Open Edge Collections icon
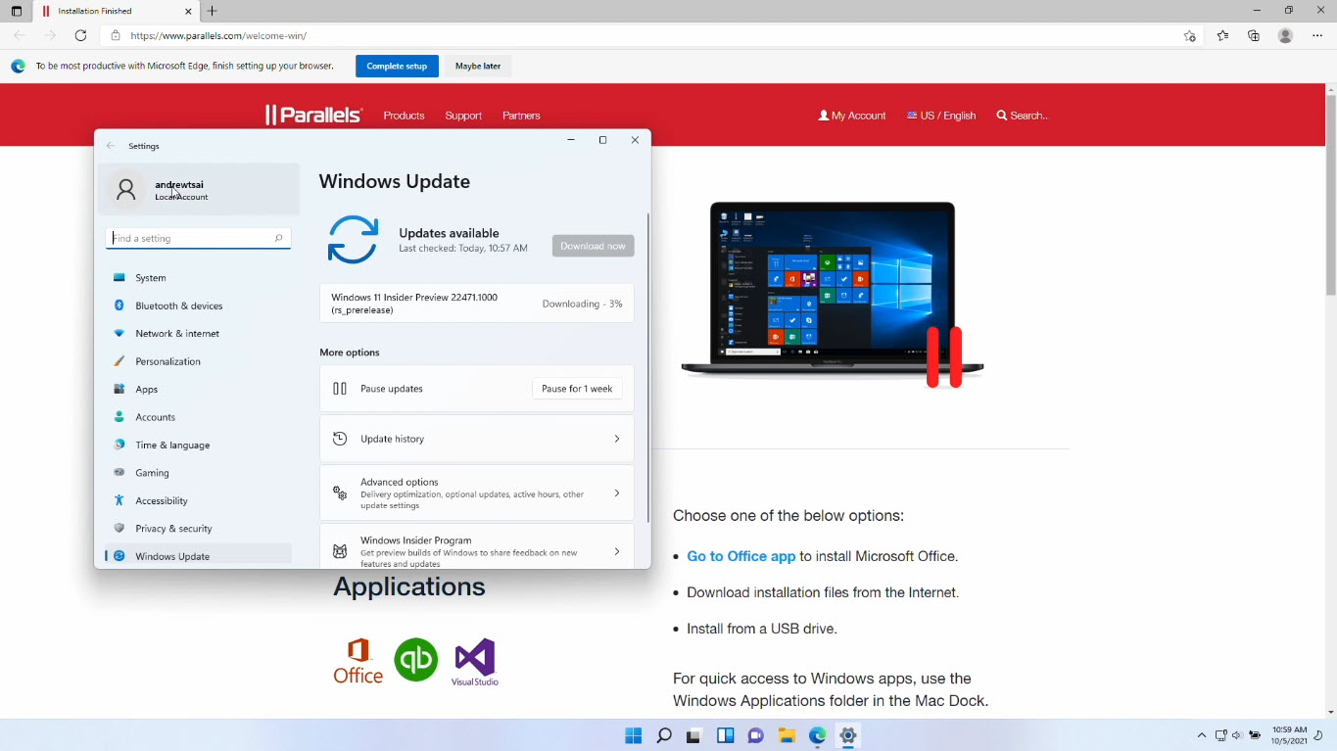1337x751 pixels. click(x=1254, y=35)
